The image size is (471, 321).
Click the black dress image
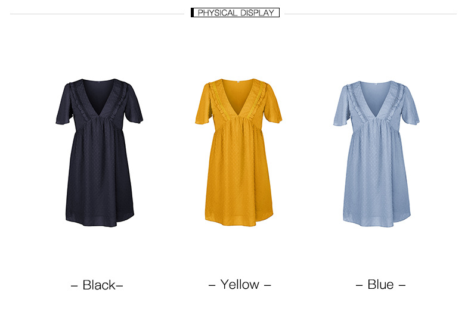[x=100, y=152]
